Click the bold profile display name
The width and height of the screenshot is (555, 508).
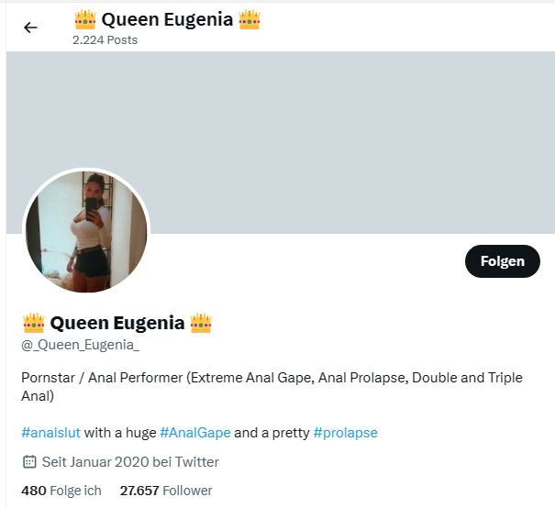point(117,323)
